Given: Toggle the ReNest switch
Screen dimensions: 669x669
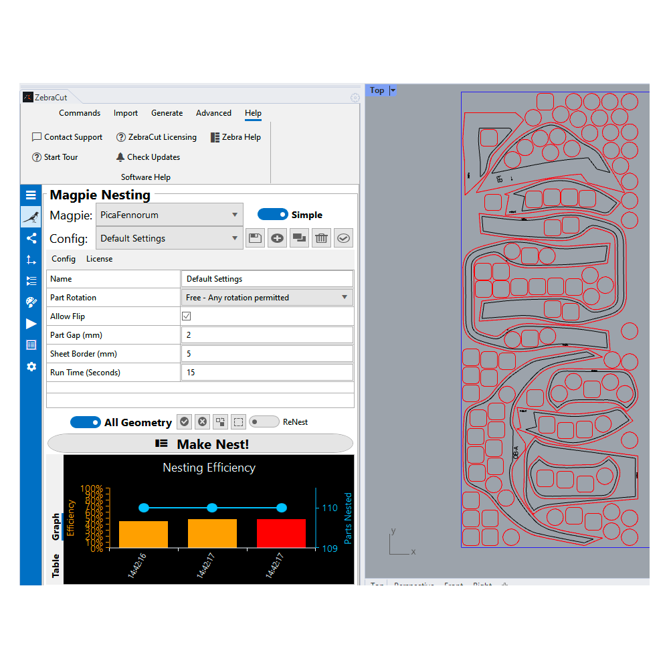Looking at the screenshot, I should point(264,422).
